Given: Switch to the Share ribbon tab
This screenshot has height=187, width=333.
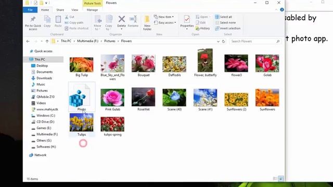Looking at the screenshot, I should [60, 10].
